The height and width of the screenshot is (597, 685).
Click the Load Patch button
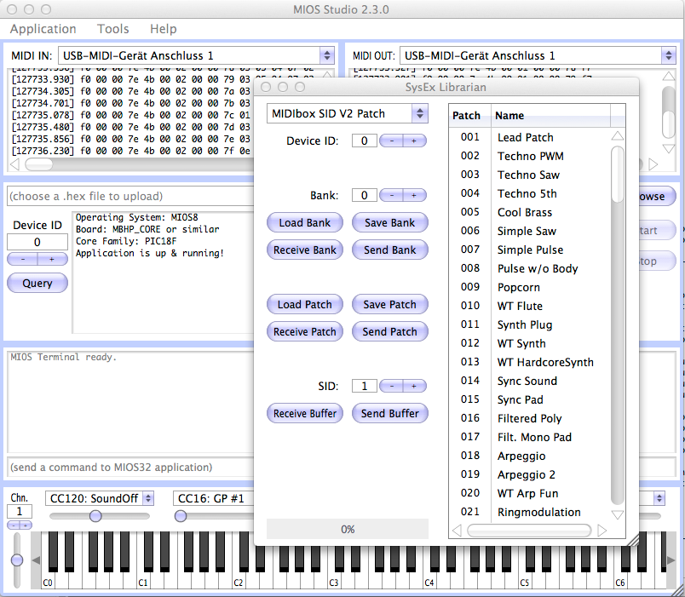[305, 304]
